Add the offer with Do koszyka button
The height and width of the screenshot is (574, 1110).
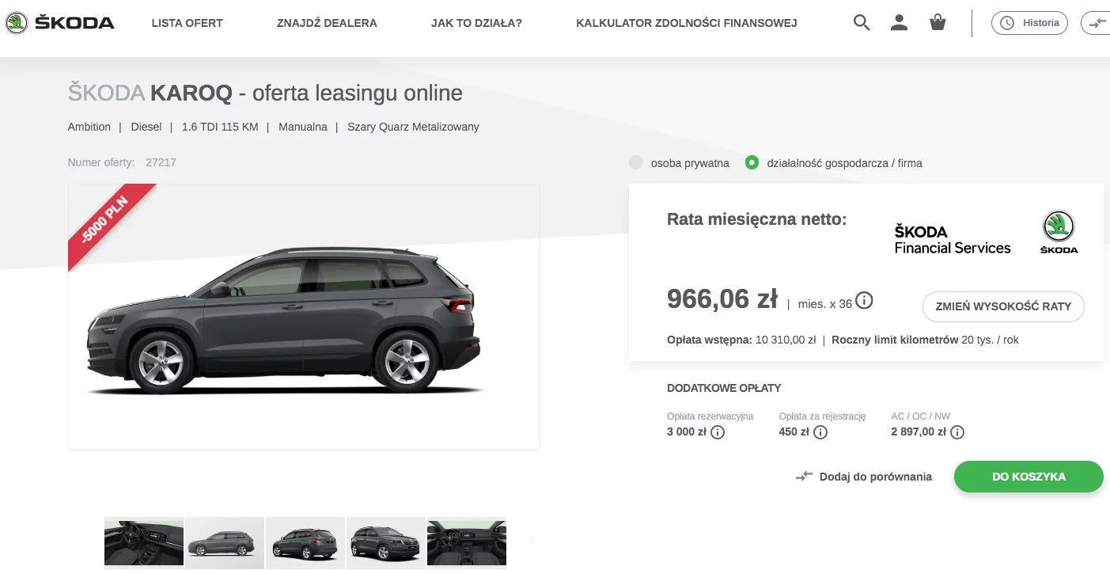[1029, 477]
